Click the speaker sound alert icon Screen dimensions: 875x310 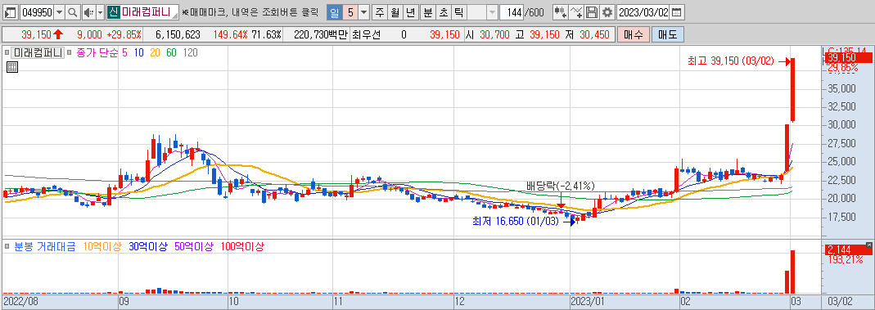click(x=88, y=12)
